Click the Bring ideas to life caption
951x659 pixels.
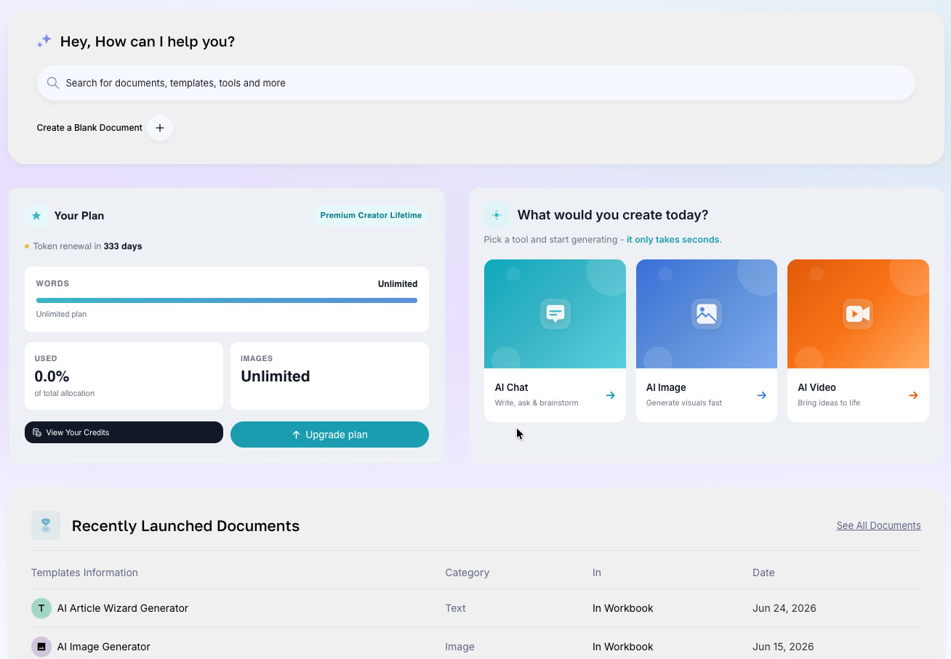coord(829,403)
